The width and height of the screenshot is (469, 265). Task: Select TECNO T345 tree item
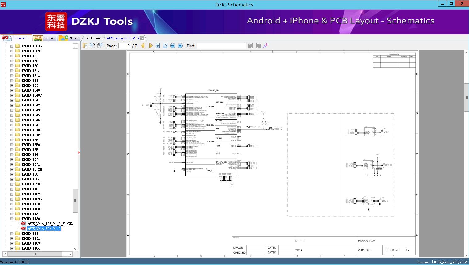pyautogui.click(x=31, y=115)
